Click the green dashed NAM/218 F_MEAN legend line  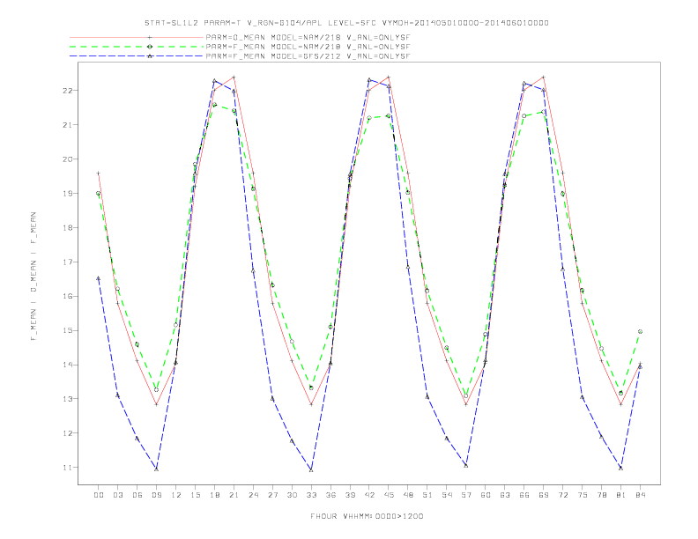pyautogui.click(x=137, y=47)
